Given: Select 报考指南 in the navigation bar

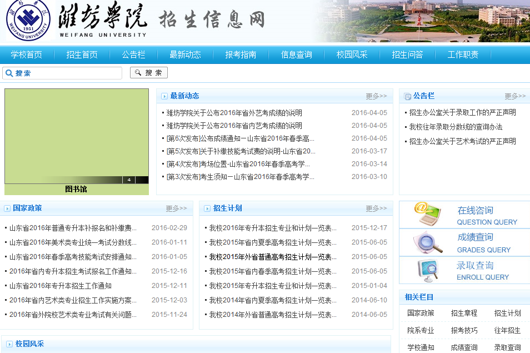Looking at the screenshot, I should tap(241, 55).
